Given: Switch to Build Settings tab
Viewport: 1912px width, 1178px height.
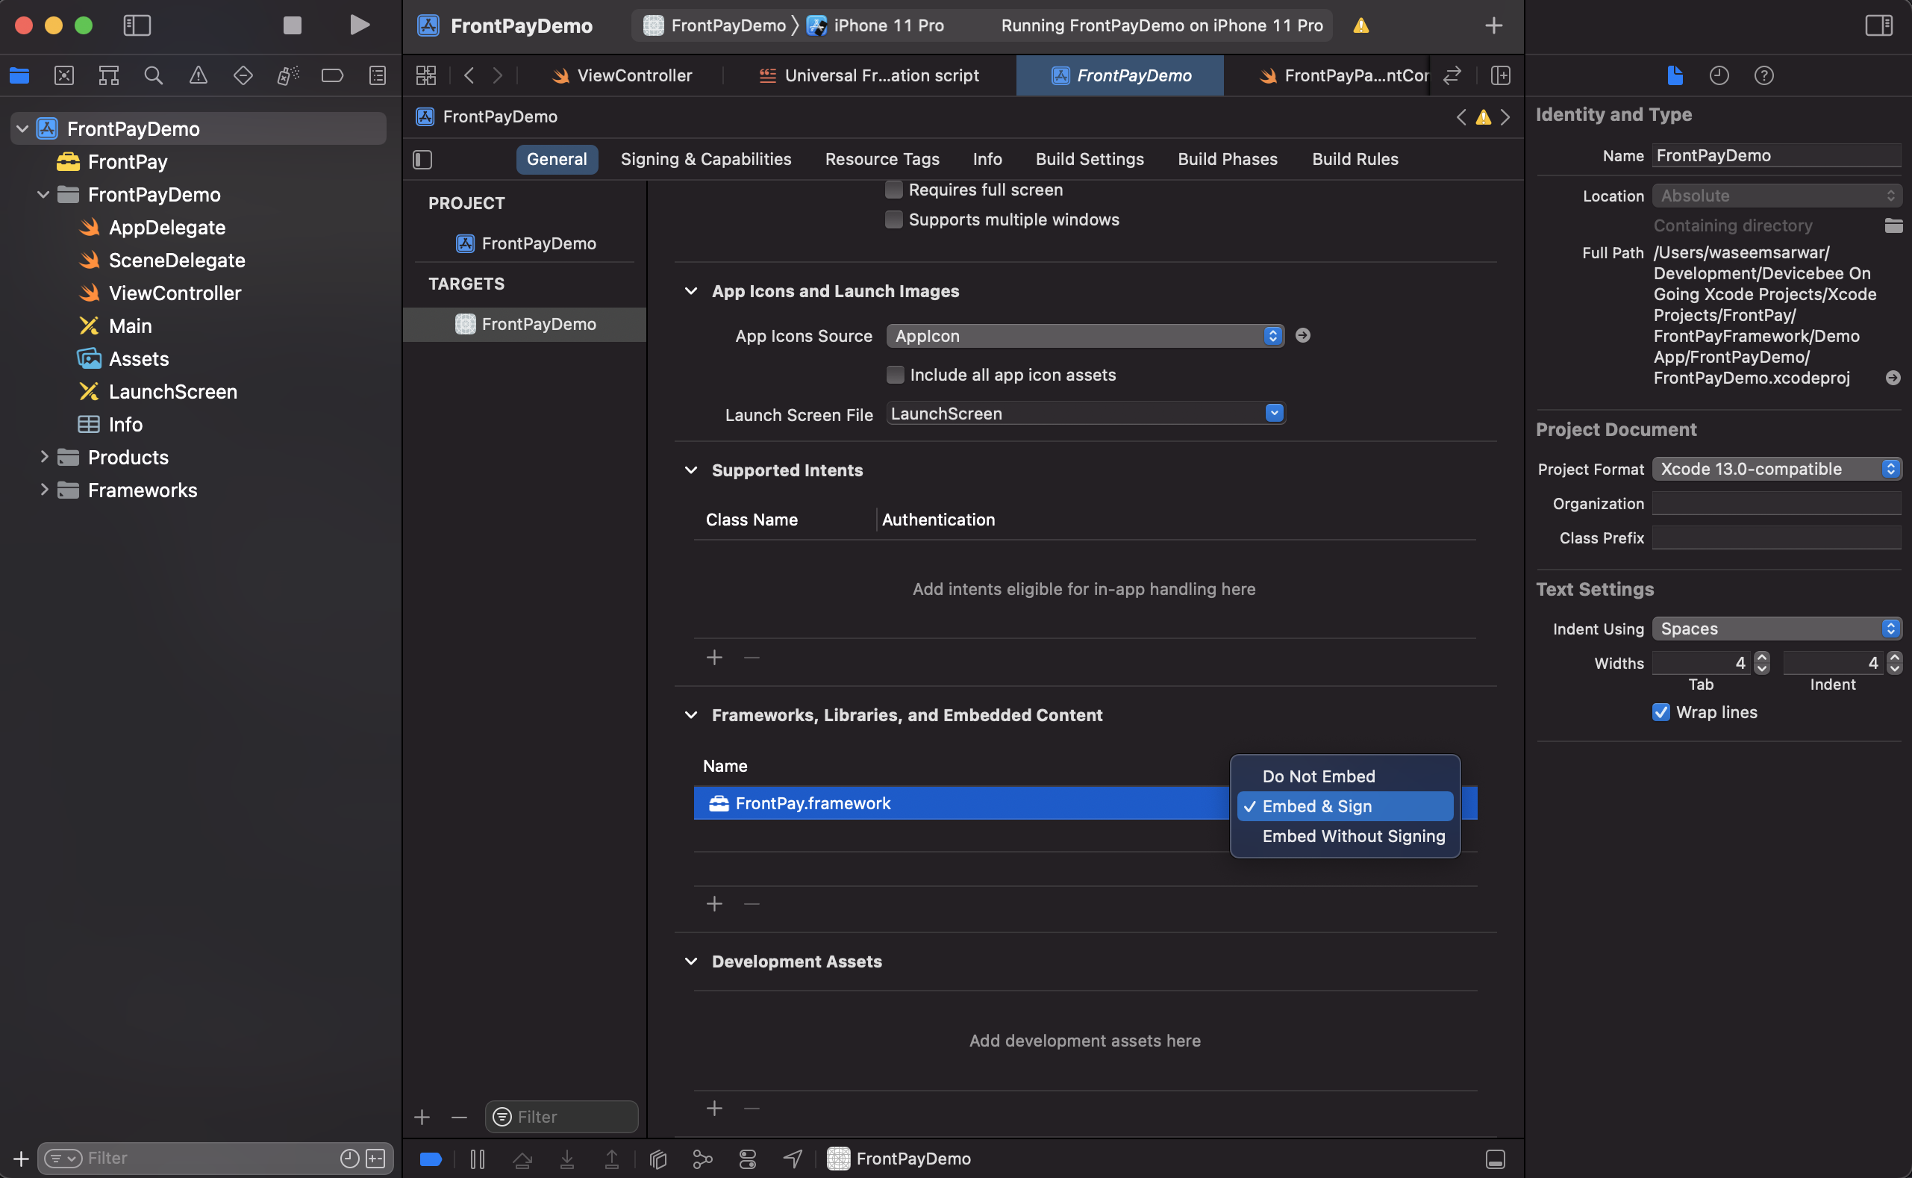Looking at the screenshot, I should (1089, 159).
